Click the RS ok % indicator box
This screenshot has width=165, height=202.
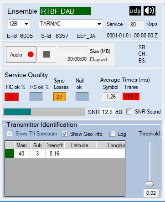36,97
